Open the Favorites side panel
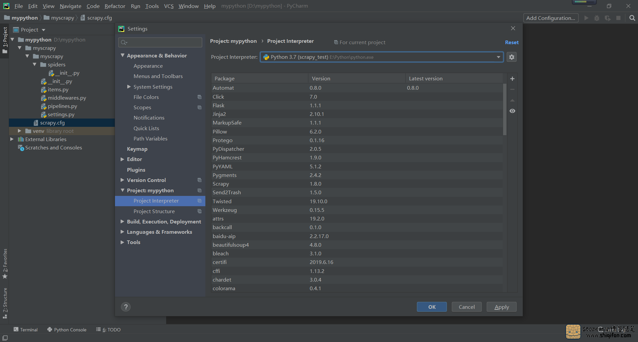The width and height of the screenshot is (638, 342). (5, 264)
